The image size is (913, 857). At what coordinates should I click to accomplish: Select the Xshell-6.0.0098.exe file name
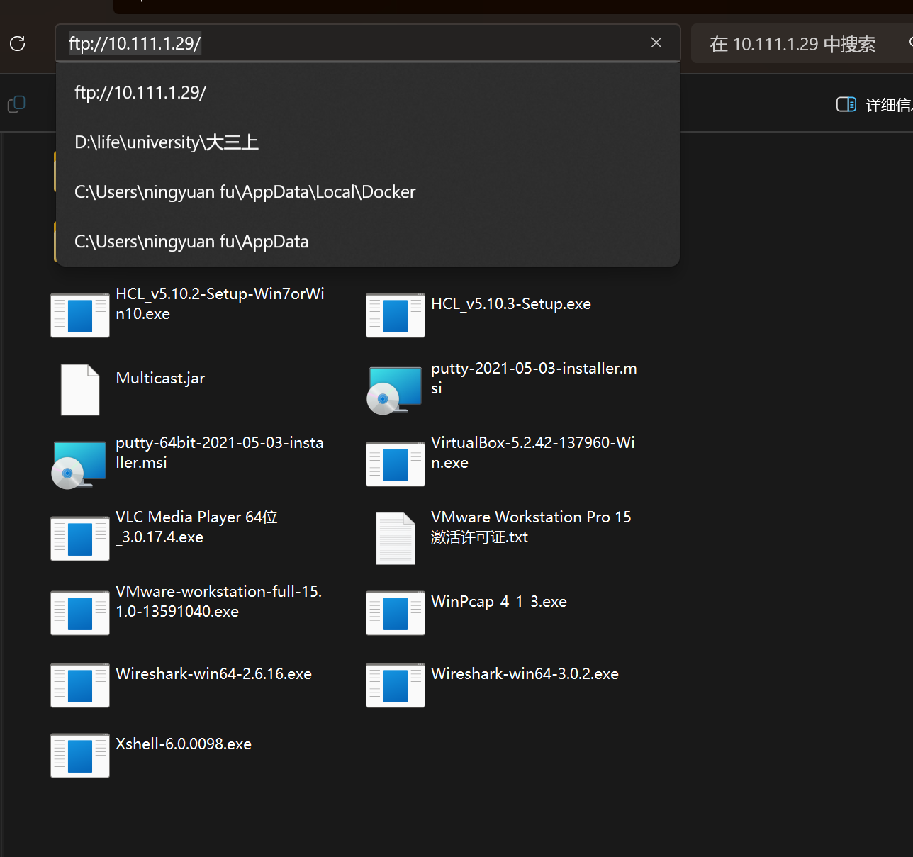click(x=184, y=744)
